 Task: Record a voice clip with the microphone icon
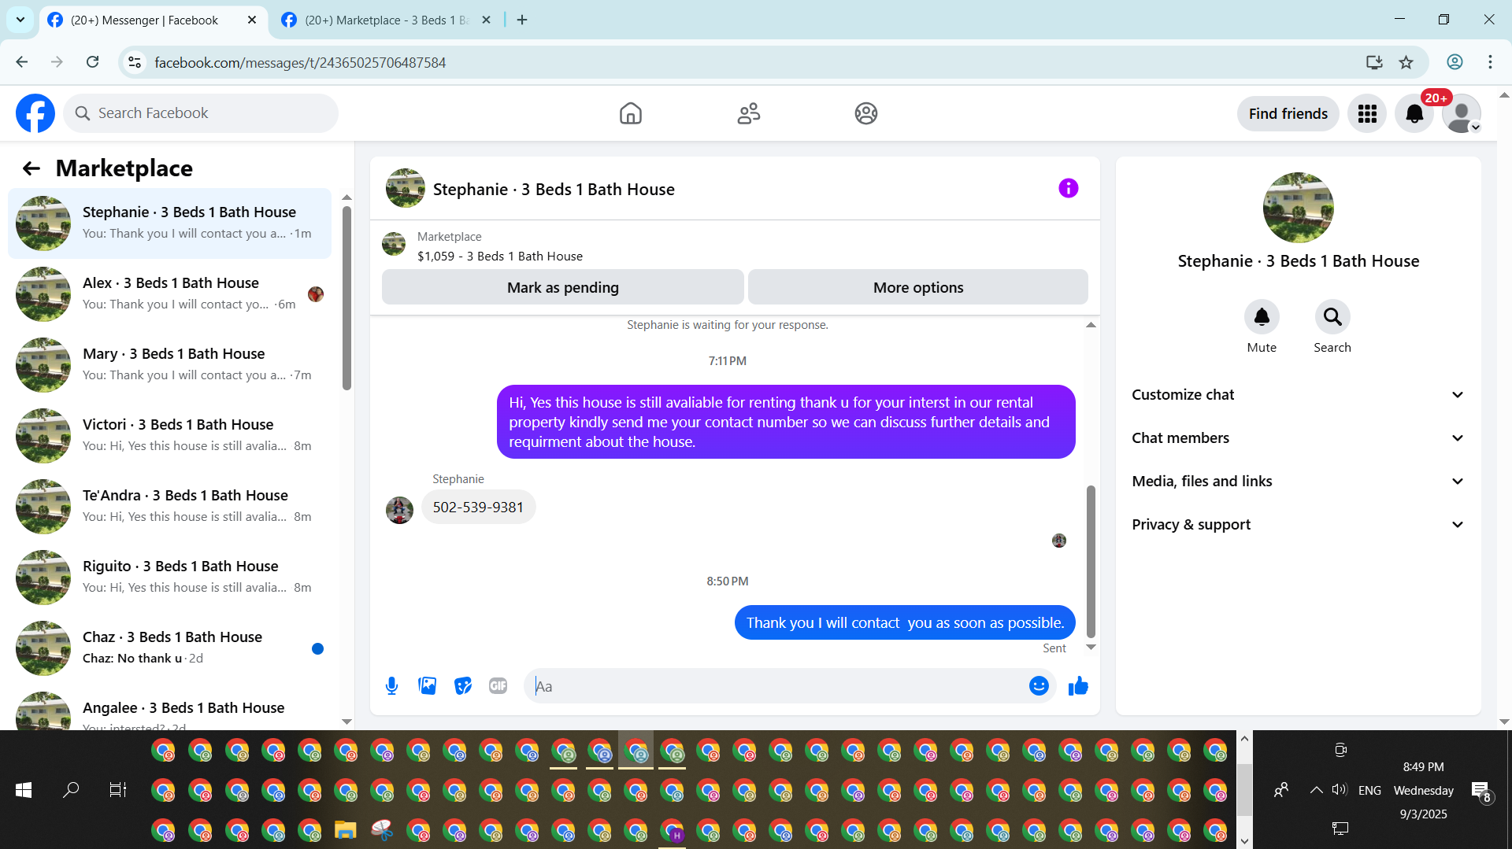(391, 686)
